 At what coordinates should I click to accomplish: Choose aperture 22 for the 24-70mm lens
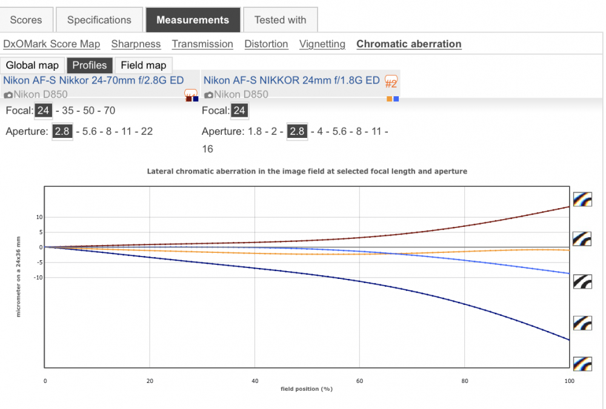147,131
